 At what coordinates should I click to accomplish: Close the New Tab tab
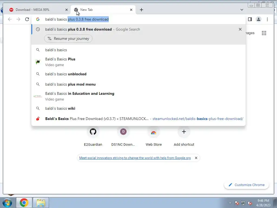click(131, 10)
